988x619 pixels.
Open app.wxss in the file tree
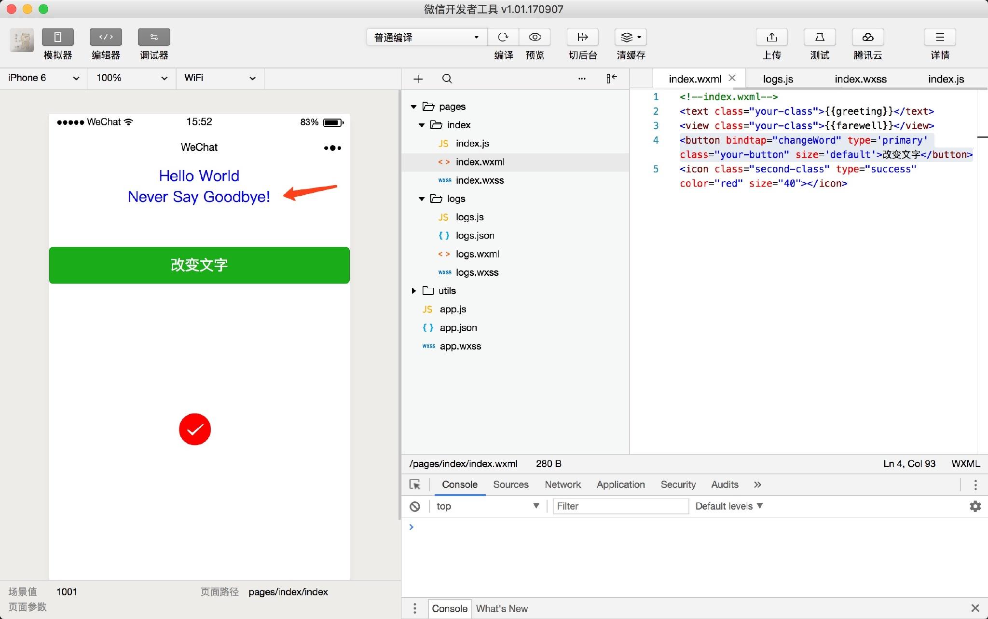click(515, 346)
